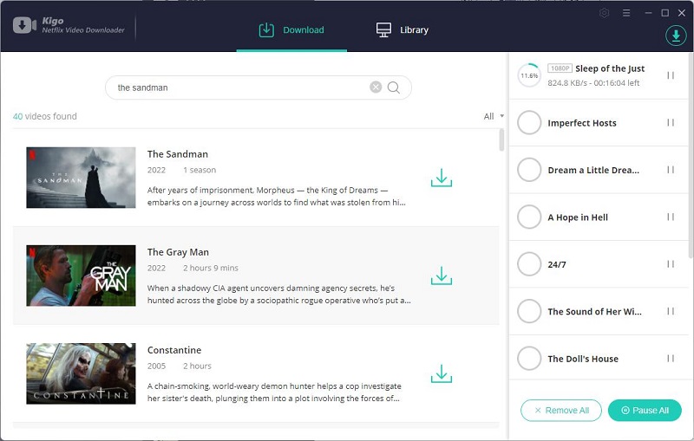Image resolution: width=694 pixels, height=441 pixels.
Task: Click The Doll's House progress circle
Action: [529, 359]
